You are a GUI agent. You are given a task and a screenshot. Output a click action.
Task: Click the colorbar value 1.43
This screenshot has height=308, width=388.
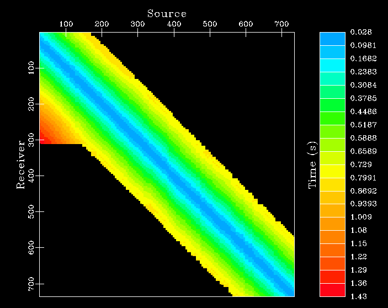(359, 296)
